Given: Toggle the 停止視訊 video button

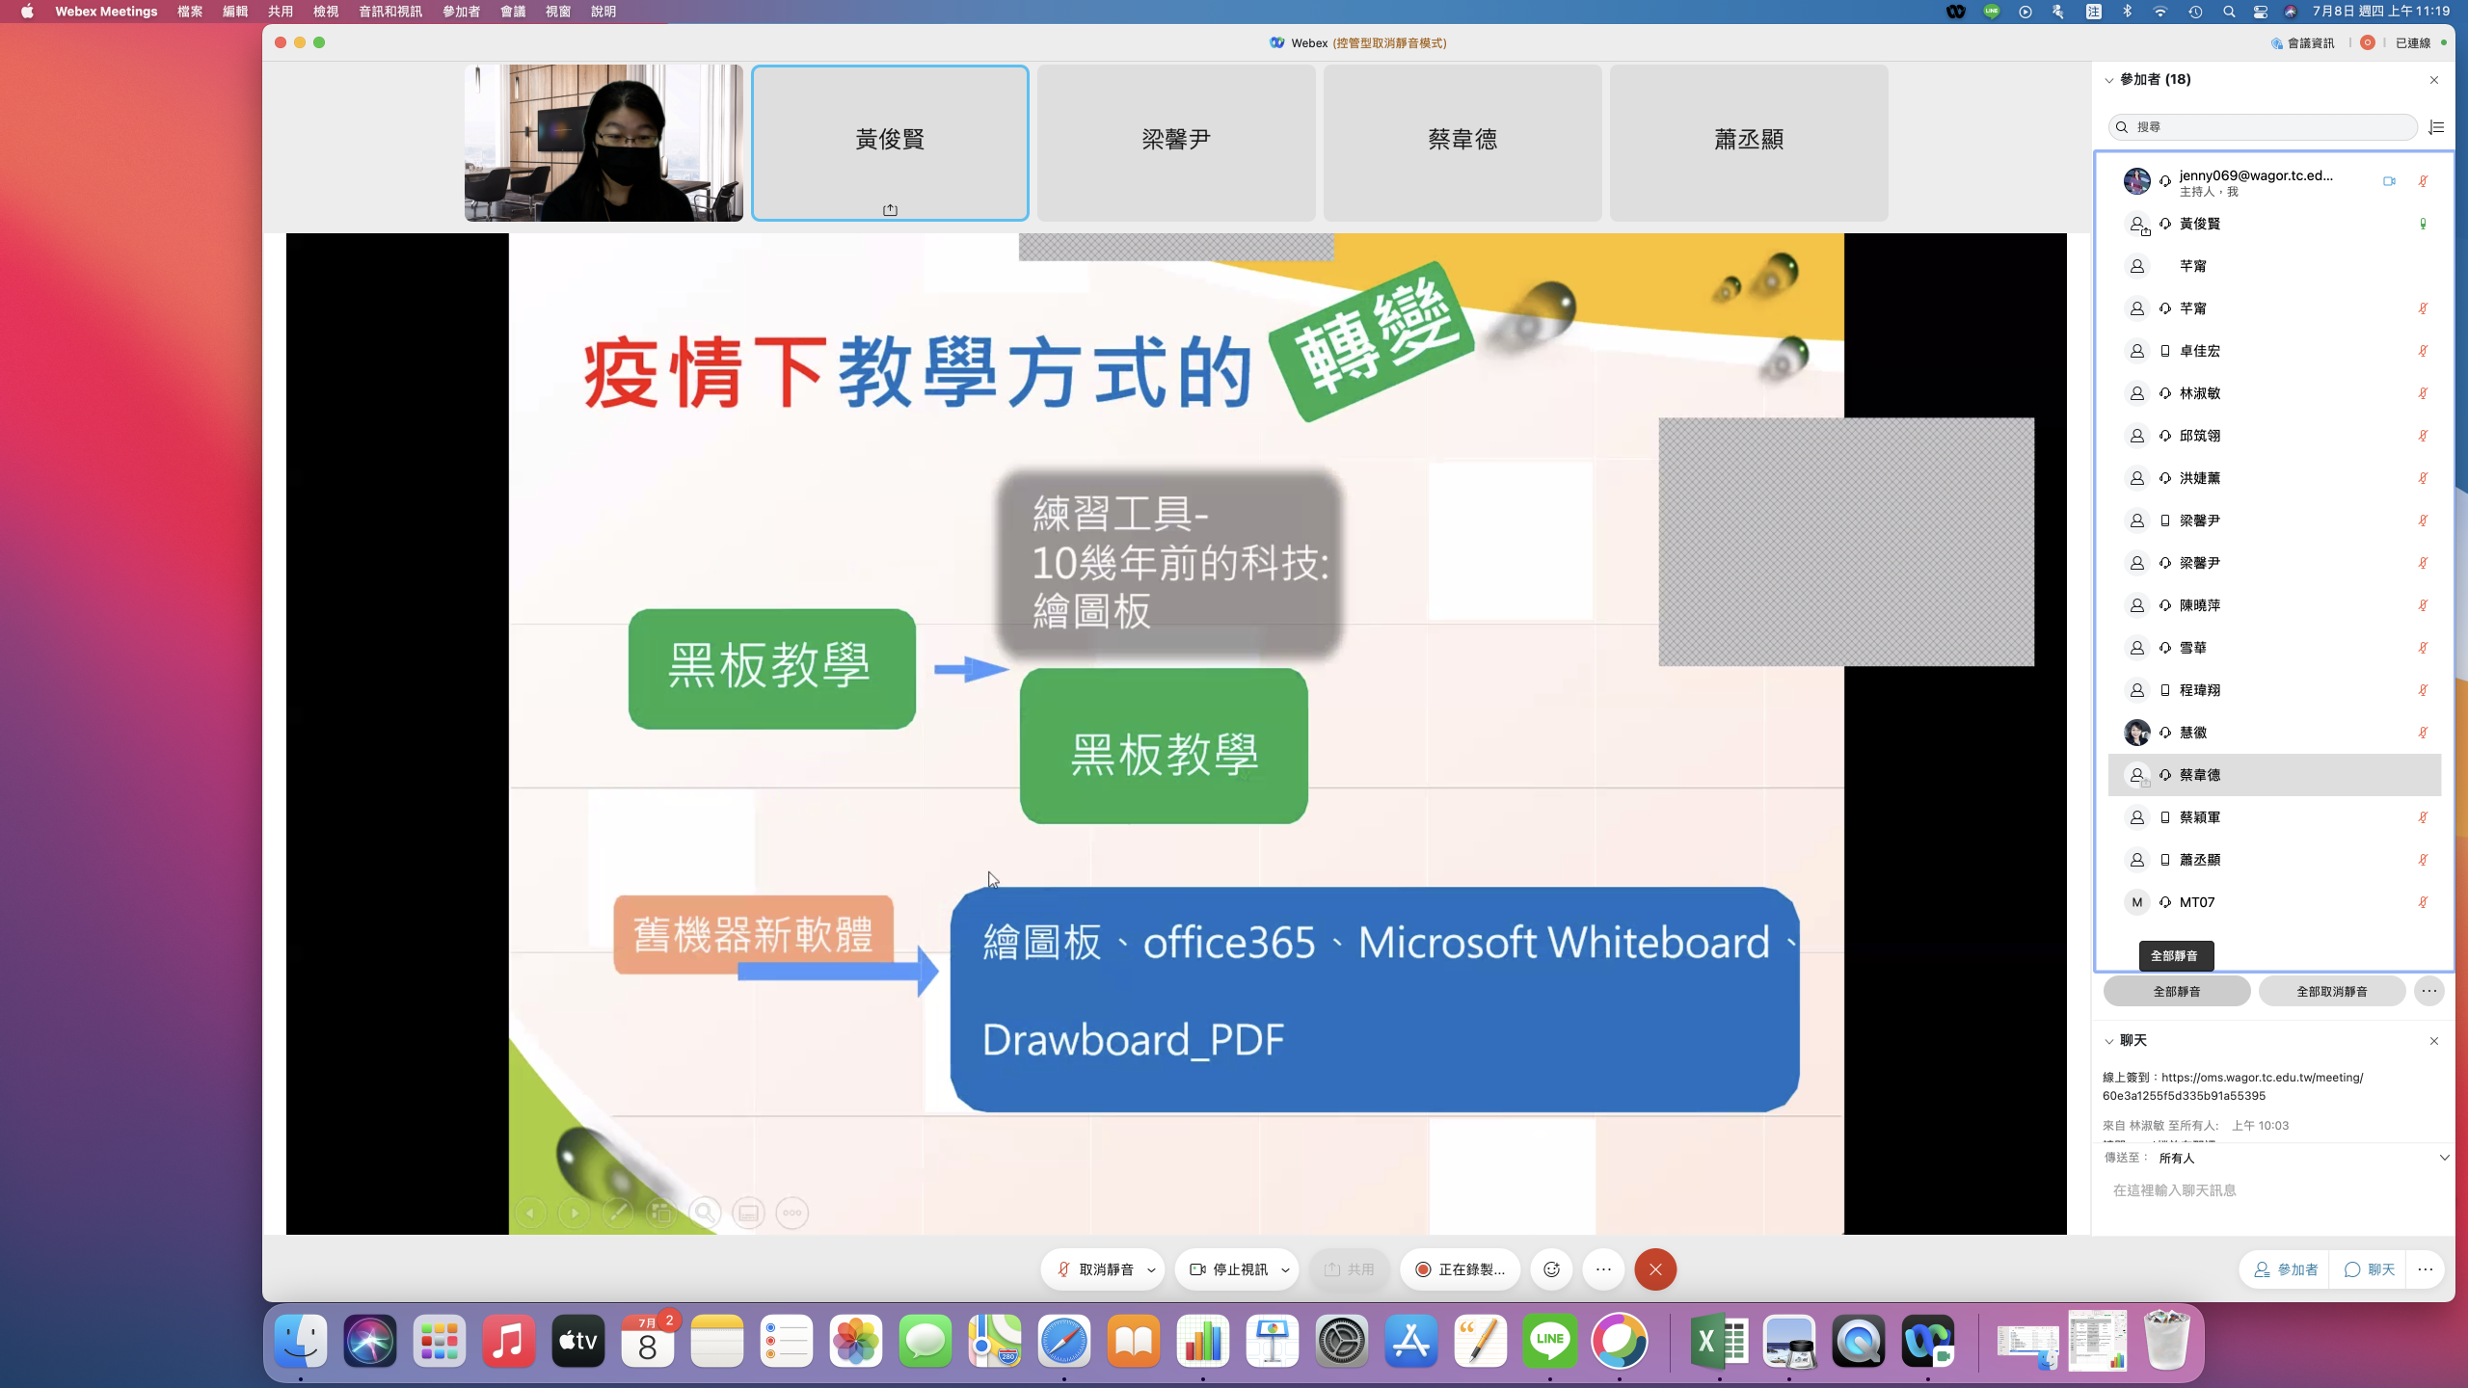Looking at the screenshot, I should 1229,1269.
